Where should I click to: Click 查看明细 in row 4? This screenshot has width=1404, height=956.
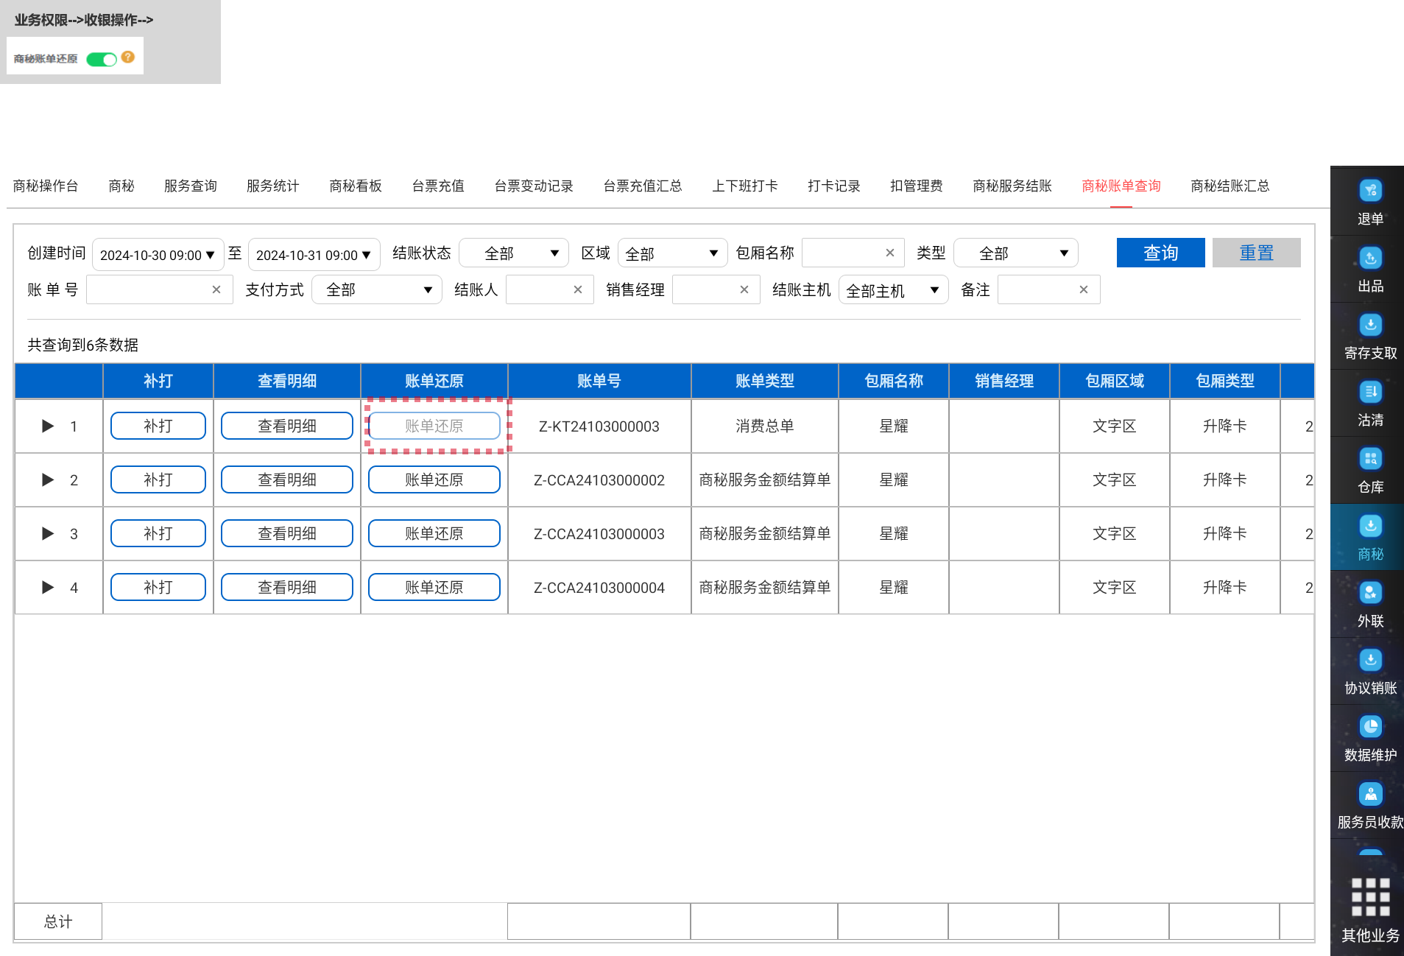[287, 587]
